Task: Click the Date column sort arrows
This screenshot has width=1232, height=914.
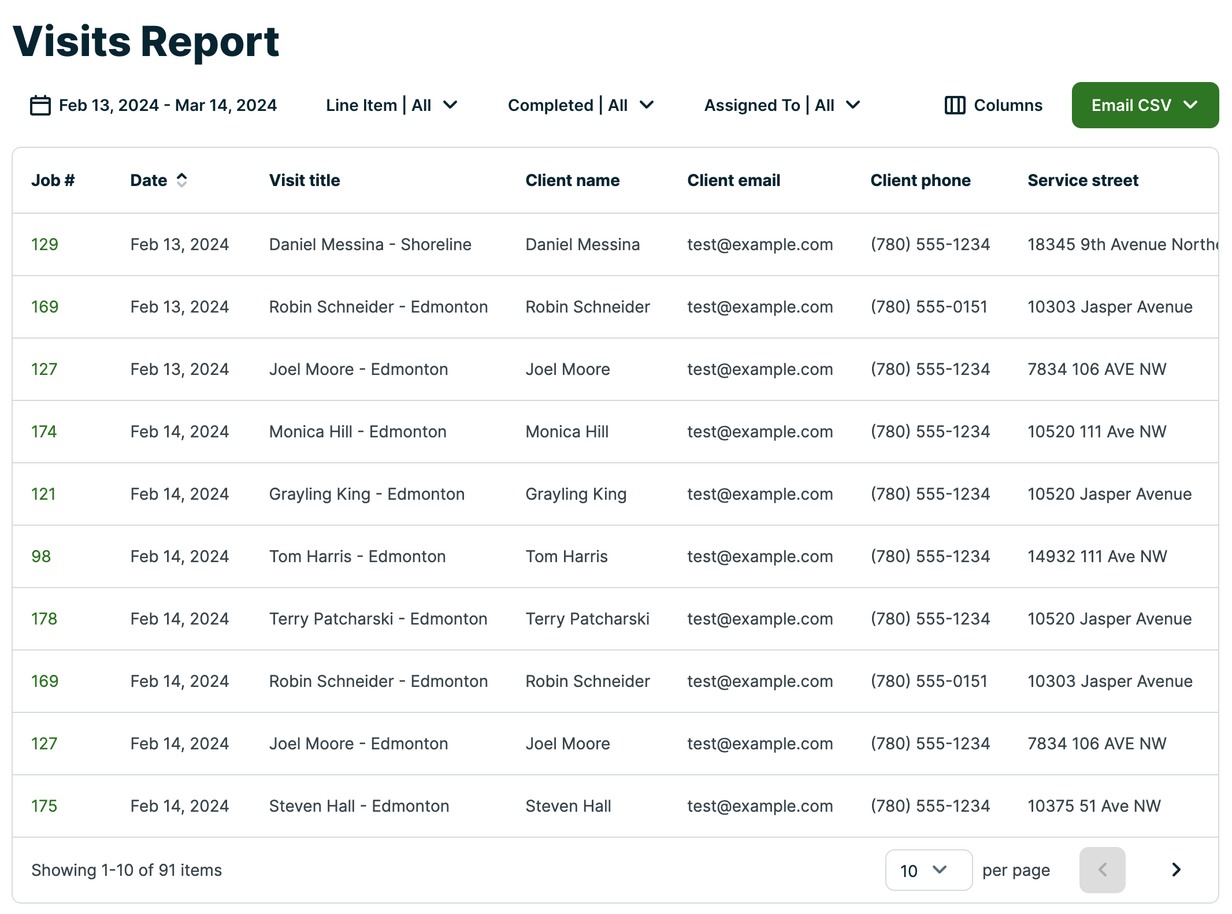Action: [x=182, y=180]
